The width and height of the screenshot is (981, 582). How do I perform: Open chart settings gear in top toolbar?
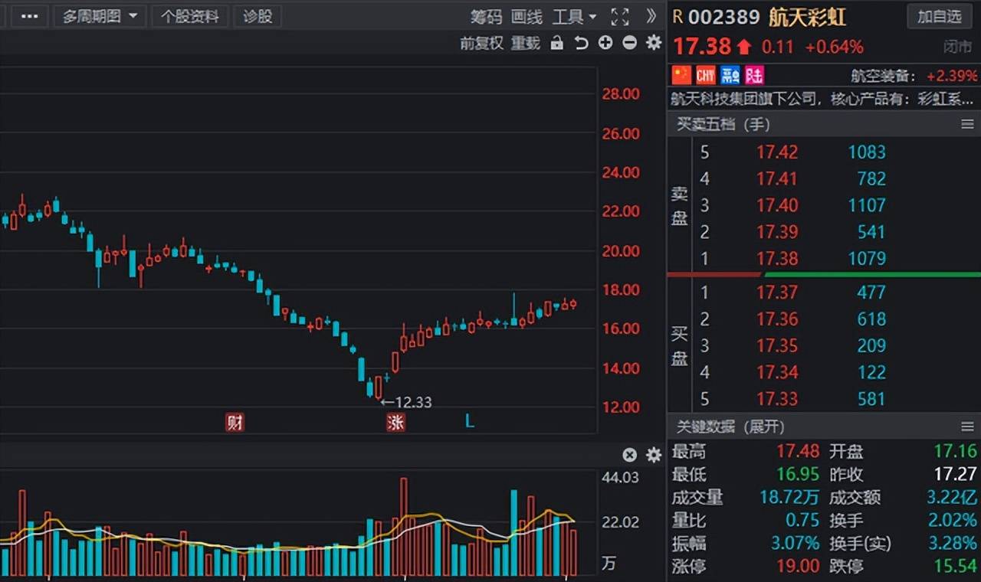[x=654, y=43]
